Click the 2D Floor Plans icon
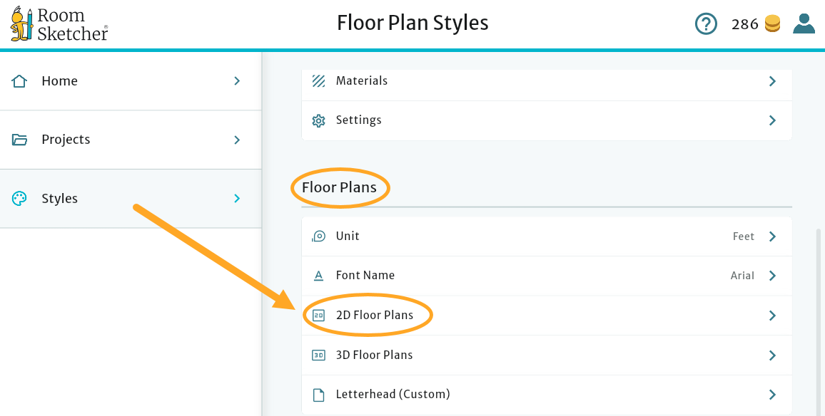 tap(318, 315)
